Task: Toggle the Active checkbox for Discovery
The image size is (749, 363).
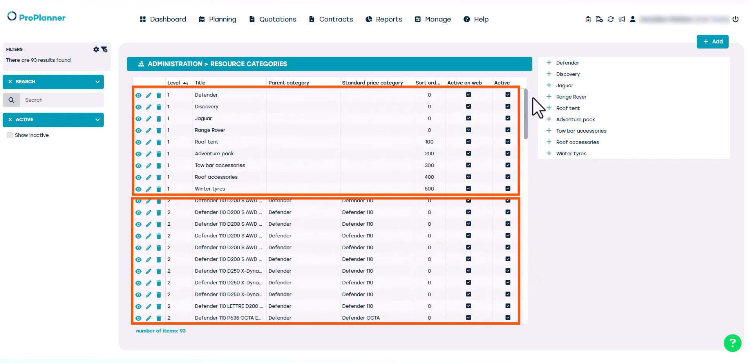Action: pyautogui.click(x=508, y=106)
